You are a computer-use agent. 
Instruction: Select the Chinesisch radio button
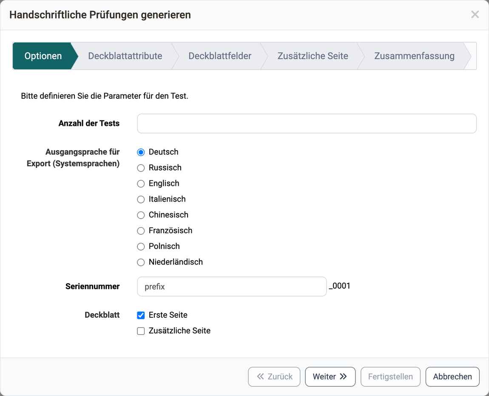pyautogui.click(x=141, y=215)
